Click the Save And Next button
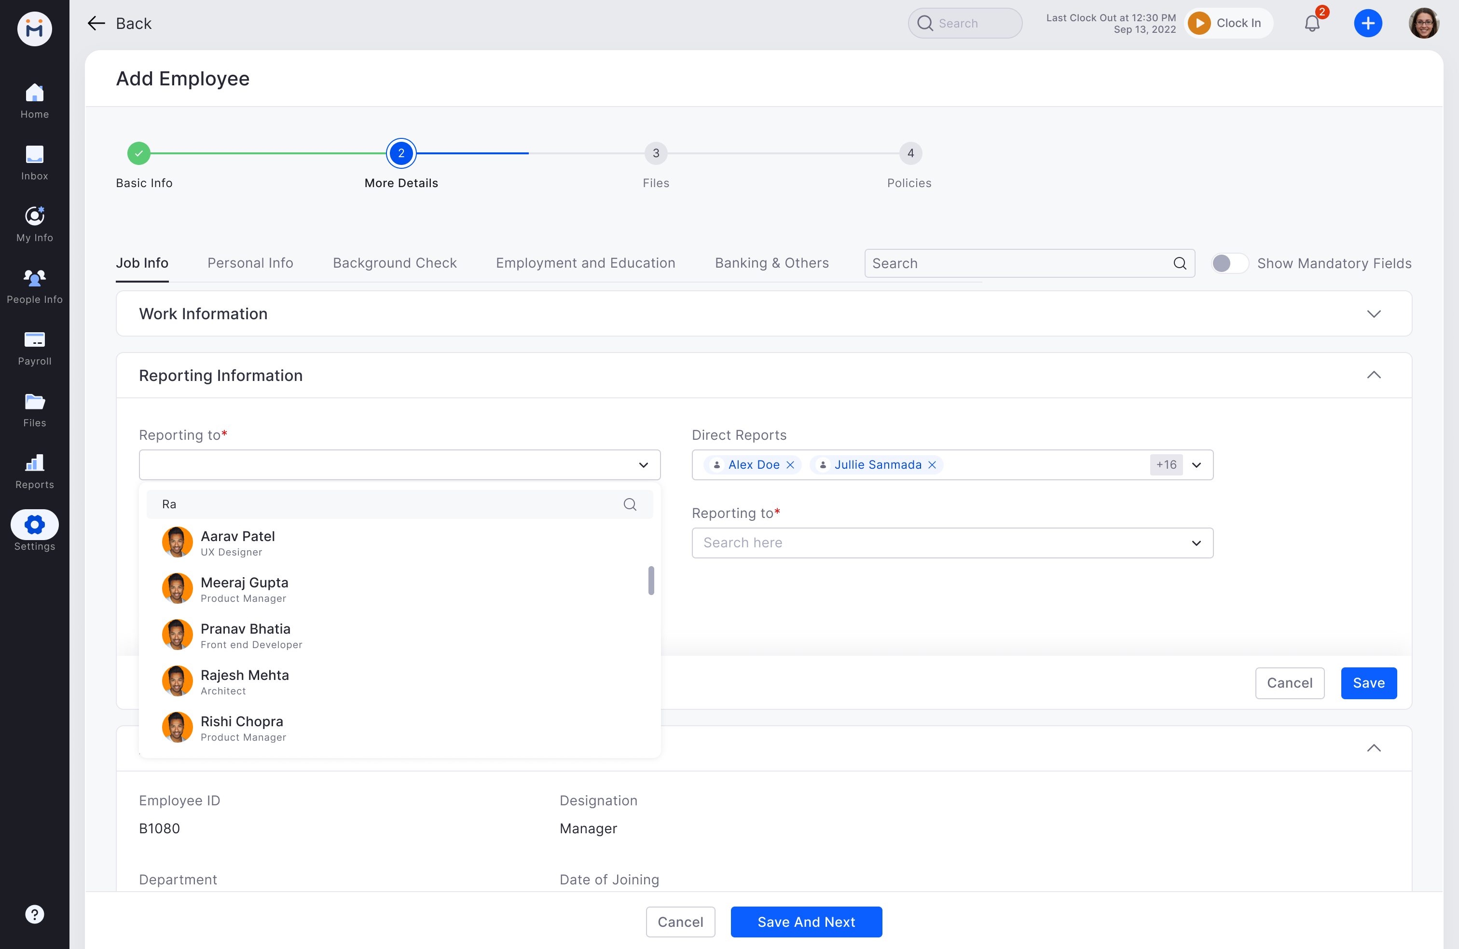The width and height of the screenshot is (1459, 949). click(x=806, y=922)
